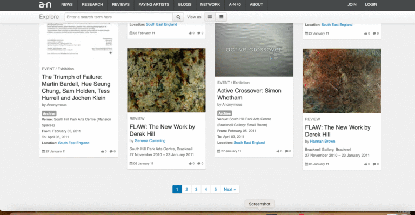Open the News menu
Viewport: 415px width, 215px height.
[67, 4]
